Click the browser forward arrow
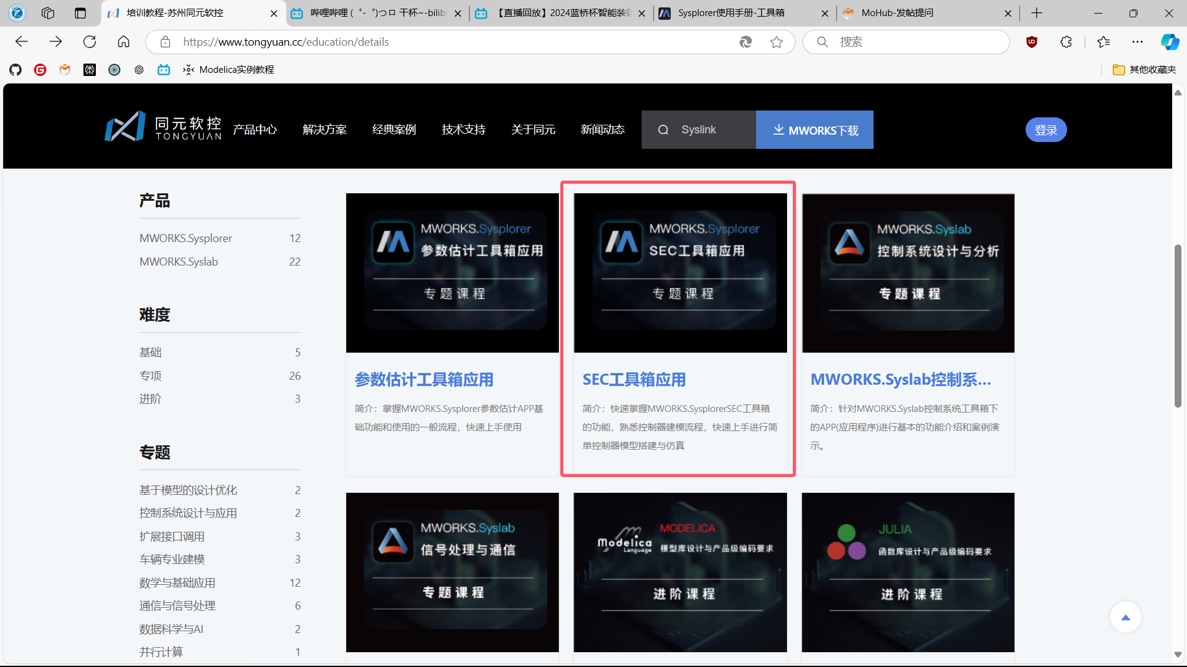The height and width of the screenshot is (667, 1187). (x=56, y=41)
